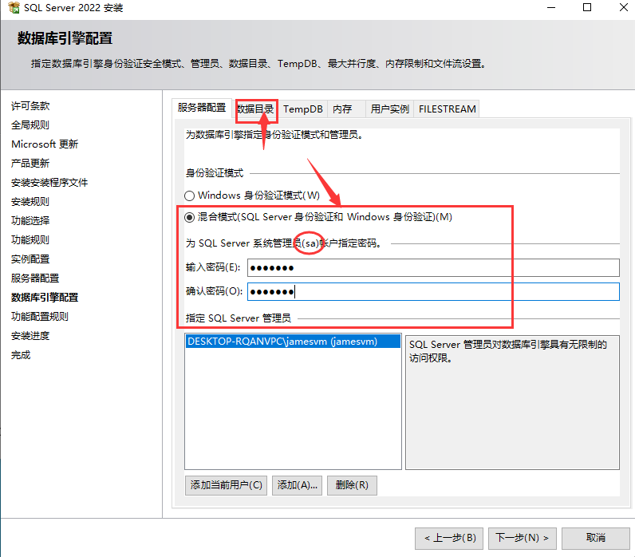Click 功能规则 step in sidebar
The image size is (635, 557).
30,240
